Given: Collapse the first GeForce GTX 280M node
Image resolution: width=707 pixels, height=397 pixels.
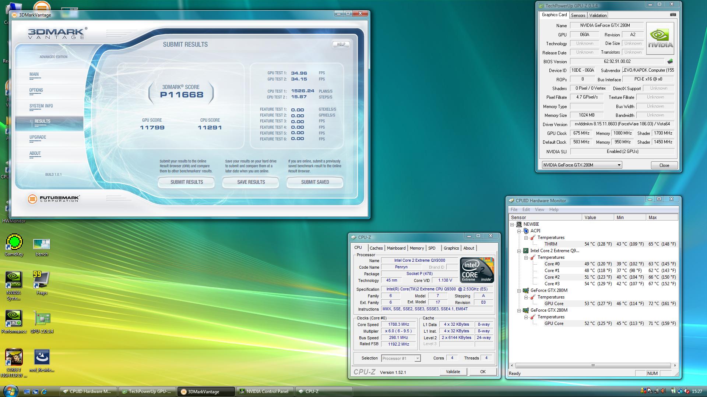Looking at the screenshot, I should pyautogui.click(x=519, y=290).
